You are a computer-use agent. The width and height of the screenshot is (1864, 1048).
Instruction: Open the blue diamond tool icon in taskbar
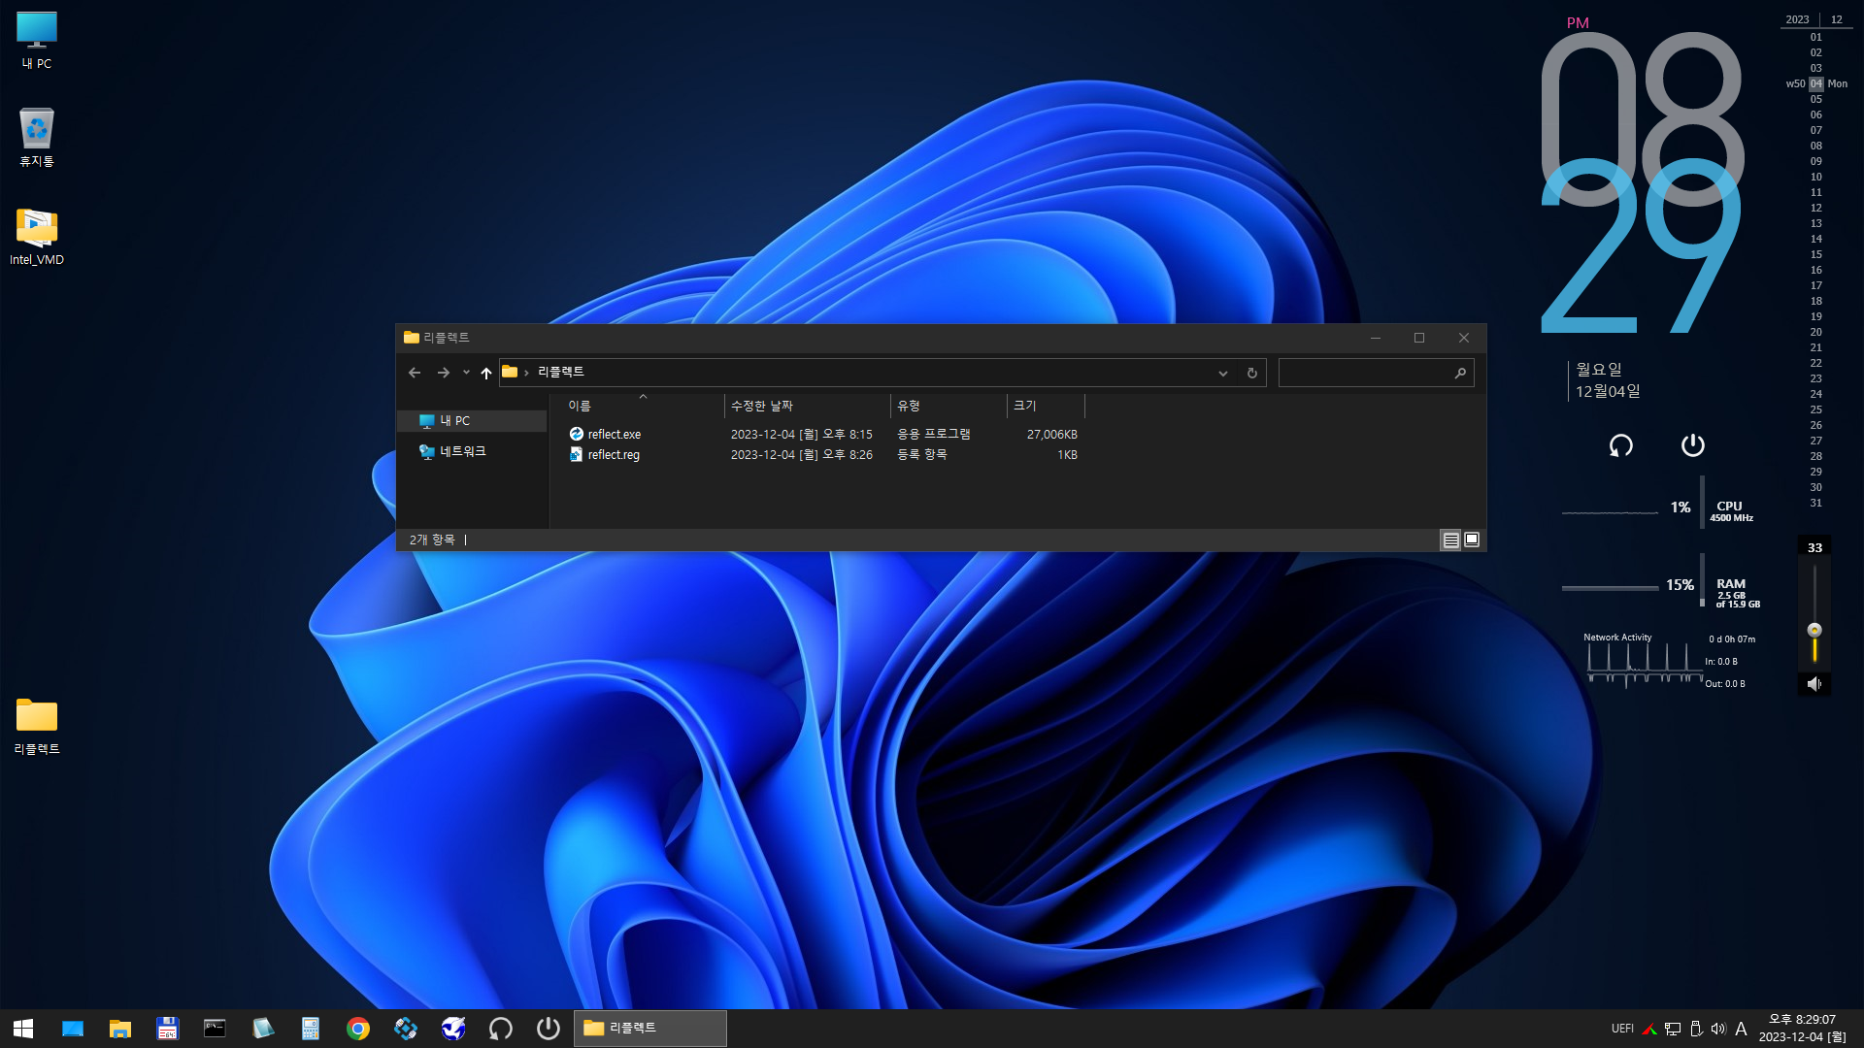point(406,1029)
